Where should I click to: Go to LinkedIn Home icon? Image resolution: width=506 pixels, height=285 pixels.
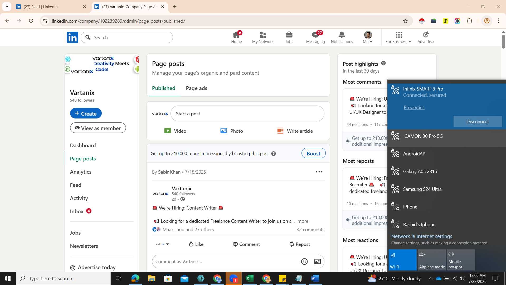(236, 37)
